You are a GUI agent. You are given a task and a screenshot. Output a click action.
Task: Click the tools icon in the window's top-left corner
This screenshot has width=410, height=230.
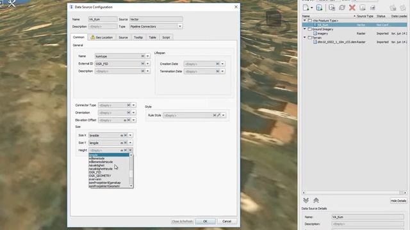[x=12, y=3]
